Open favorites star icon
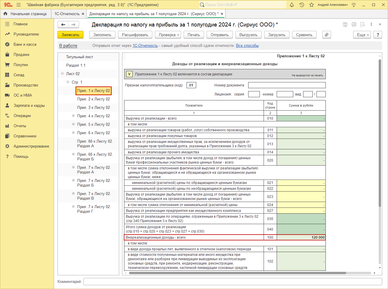Screen dimensions: 388x289 [x=312, y=5]
